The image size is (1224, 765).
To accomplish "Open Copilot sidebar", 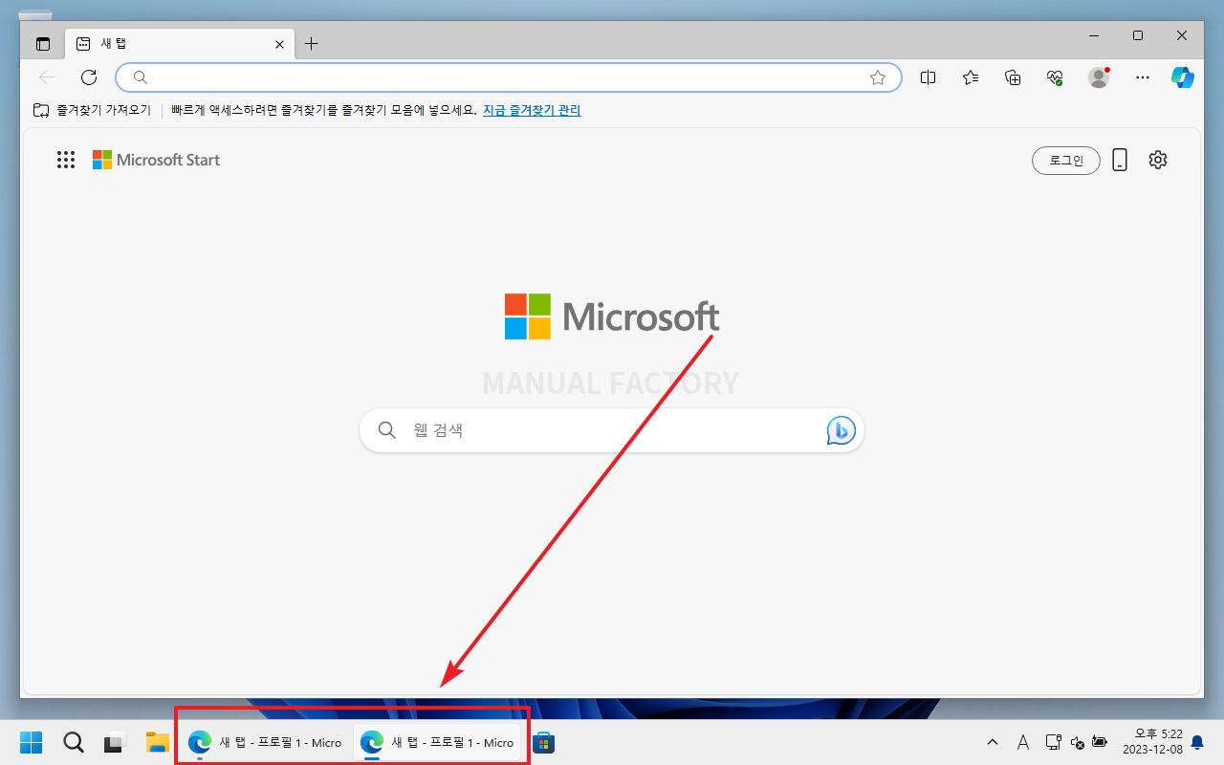I will [x=1184, y=77].
